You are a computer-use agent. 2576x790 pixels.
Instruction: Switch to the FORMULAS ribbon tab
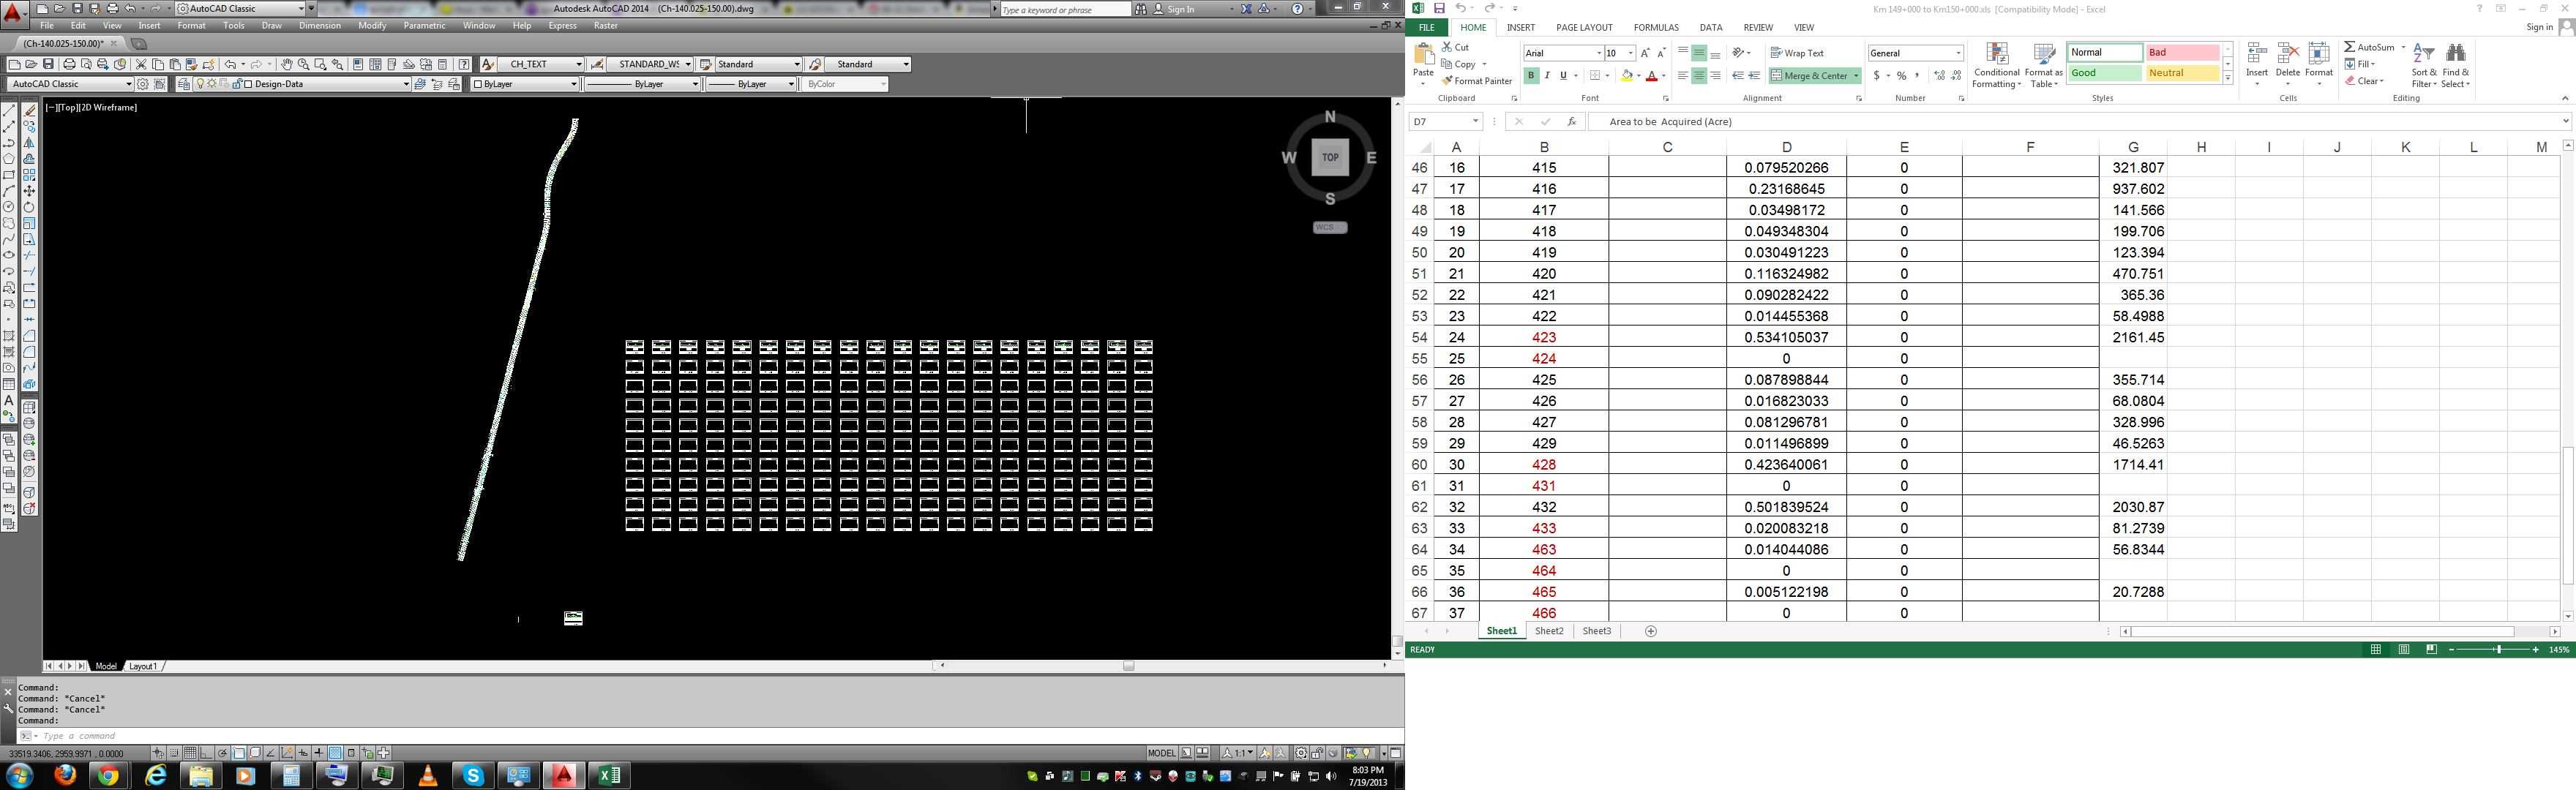(1656, 27)
